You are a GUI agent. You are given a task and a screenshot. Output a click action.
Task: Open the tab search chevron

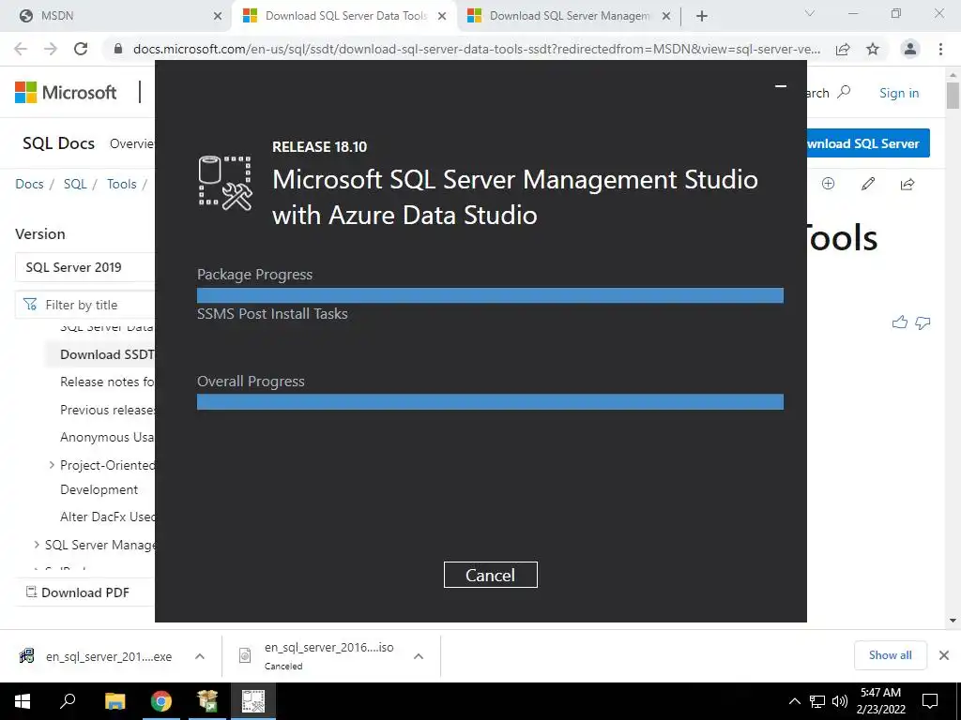810,13
